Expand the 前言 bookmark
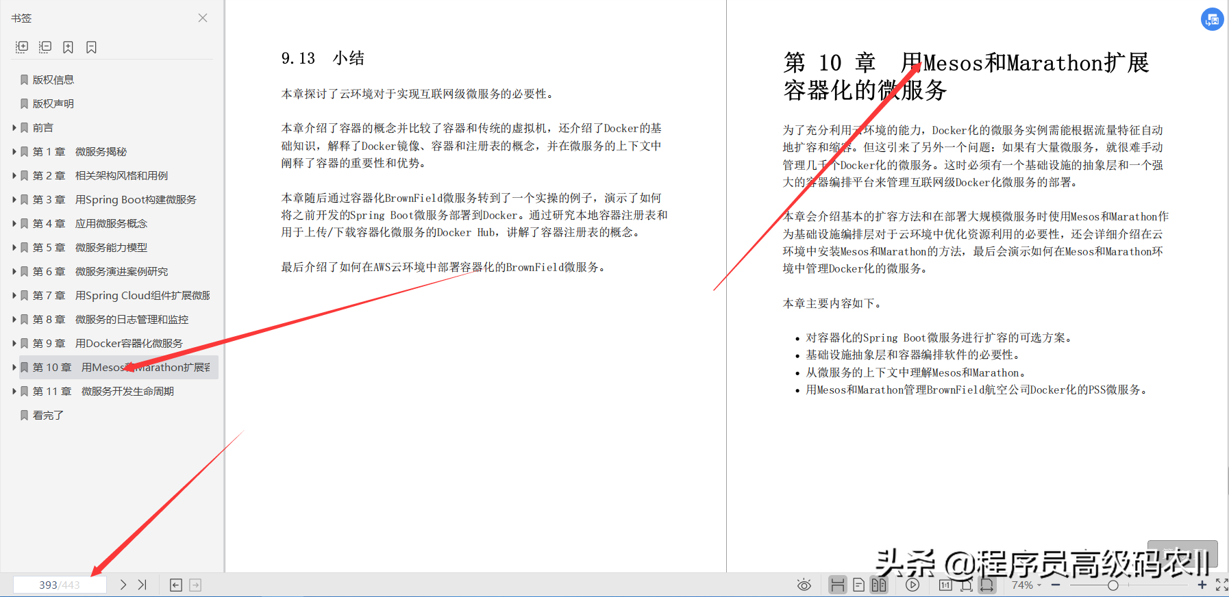 click(x=14, y=127)
